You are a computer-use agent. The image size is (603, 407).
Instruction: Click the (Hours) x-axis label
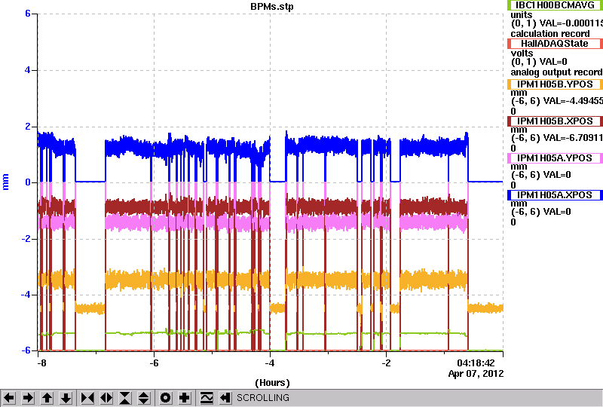point(272,383)
